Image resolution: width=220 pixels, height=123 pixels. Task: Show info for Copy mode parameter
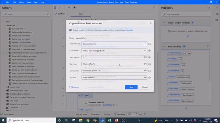point(150,51)
